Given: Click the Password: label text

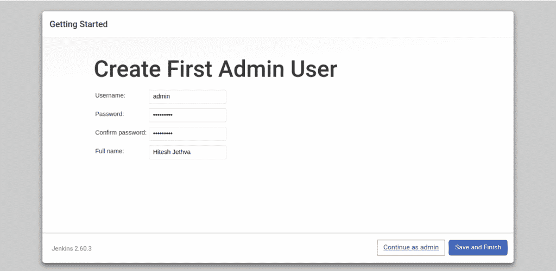Looking at the screenshot, I should tap(110, 114).
